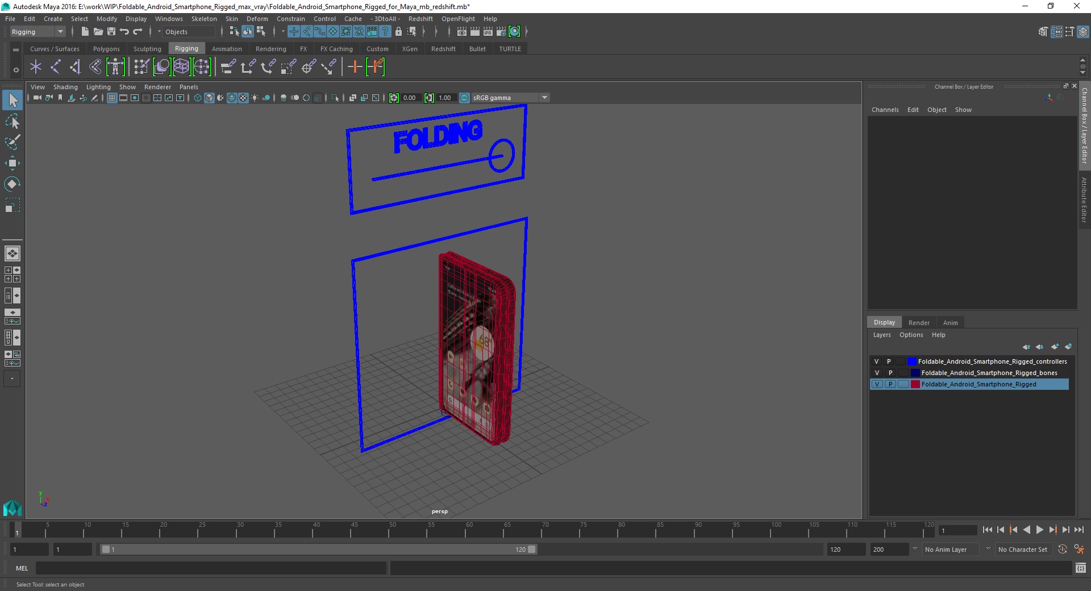Toggle playback P for bones layer
Viewport: 1091px width, 591px height.
(890, 373)
